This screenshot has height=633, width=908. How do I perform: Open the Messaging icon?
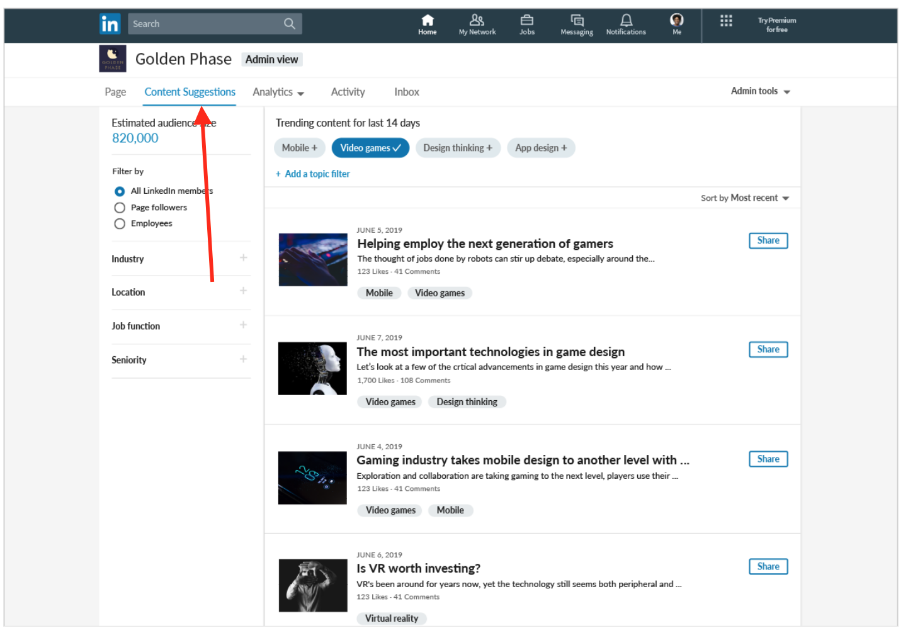[x=576, y=21]
